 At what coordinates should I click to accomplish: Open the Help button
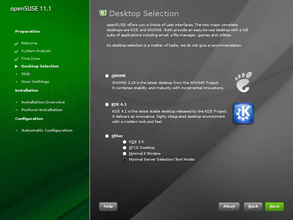(108, 206)
